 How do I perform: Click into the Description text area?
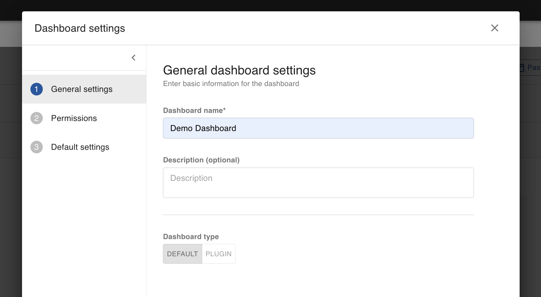[x=318, y=182]
